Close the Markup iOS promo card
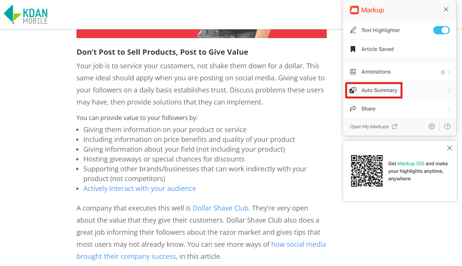The height and width of the screenshot is (266, 462). [x=450, y=148]
